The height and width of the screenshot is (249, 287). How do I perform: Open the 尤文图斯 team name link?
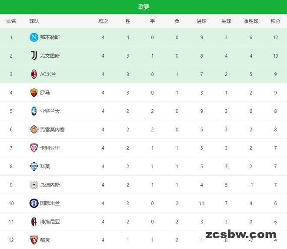point(50,56)
